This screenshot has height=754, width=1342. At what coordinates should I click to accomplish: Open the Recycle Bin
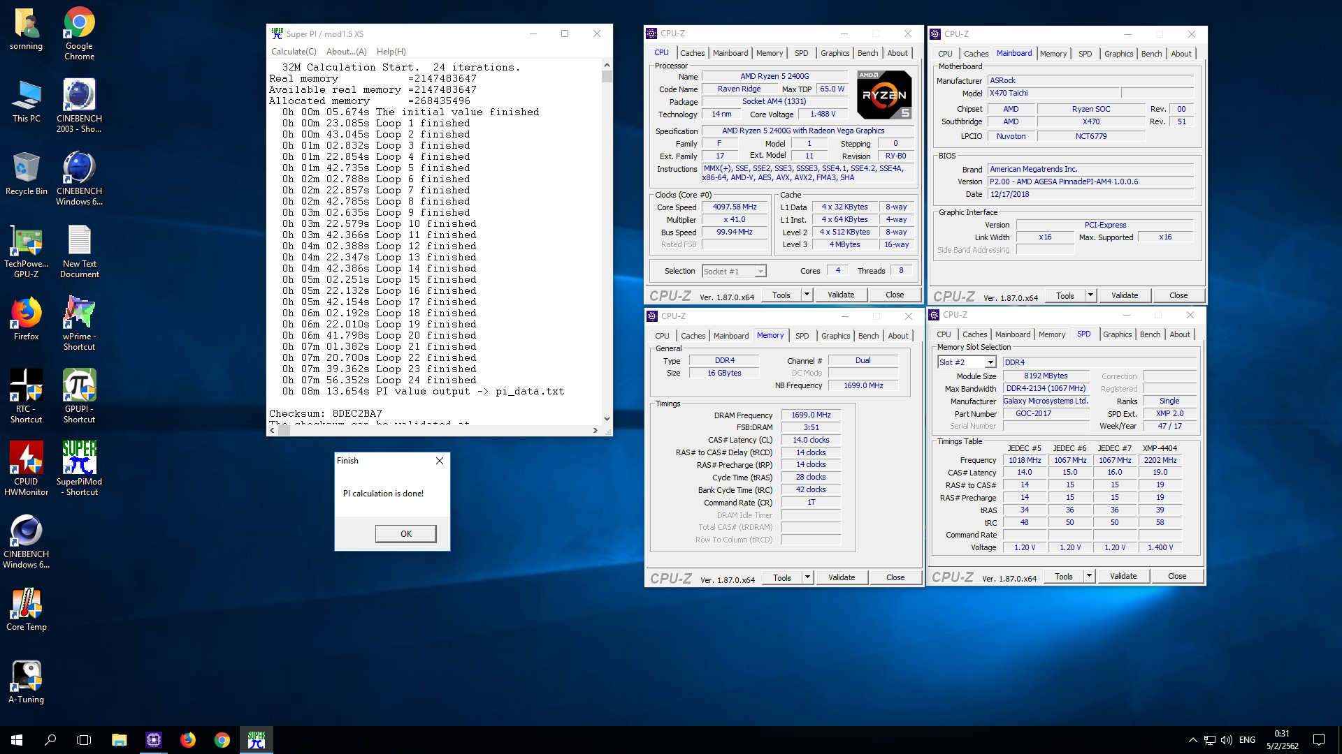coord(26,174)
